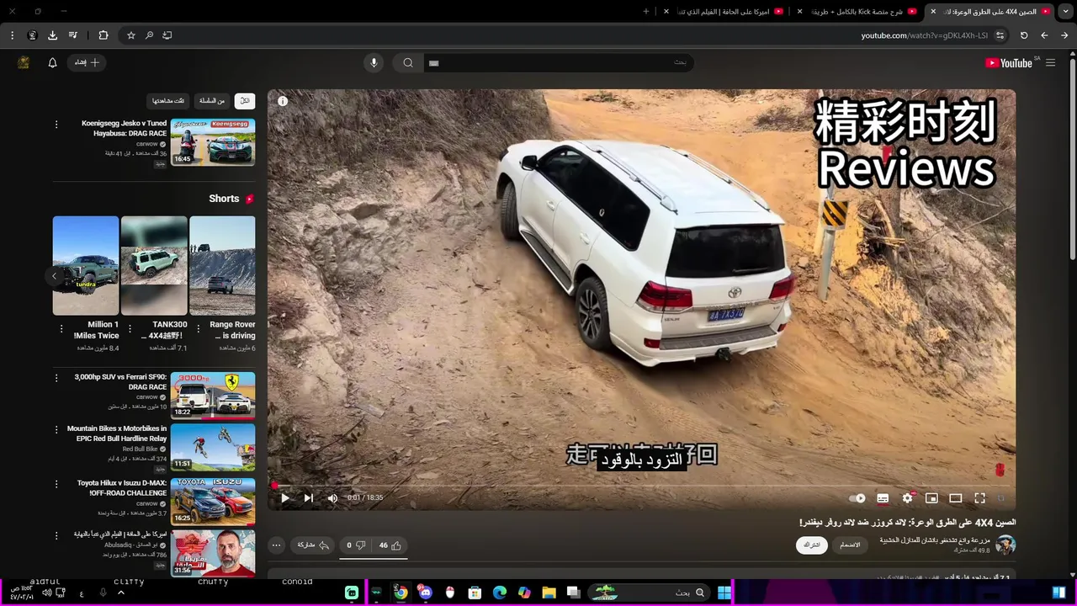Toggle autoplay switch in player controls

857,498
